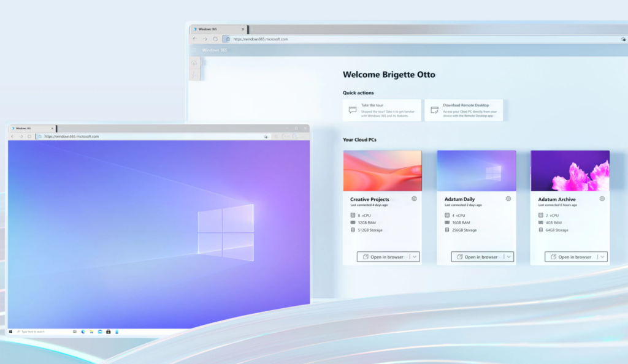Open settings gear on Adatum Daily card
The height and width of the screenshot is (364, 628).
point(508,199)
